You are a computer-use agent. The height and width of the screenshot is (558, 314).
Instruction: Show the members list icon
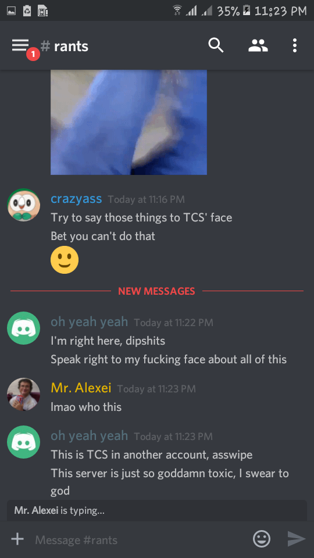pyautogui.click(x=258, y=45)
